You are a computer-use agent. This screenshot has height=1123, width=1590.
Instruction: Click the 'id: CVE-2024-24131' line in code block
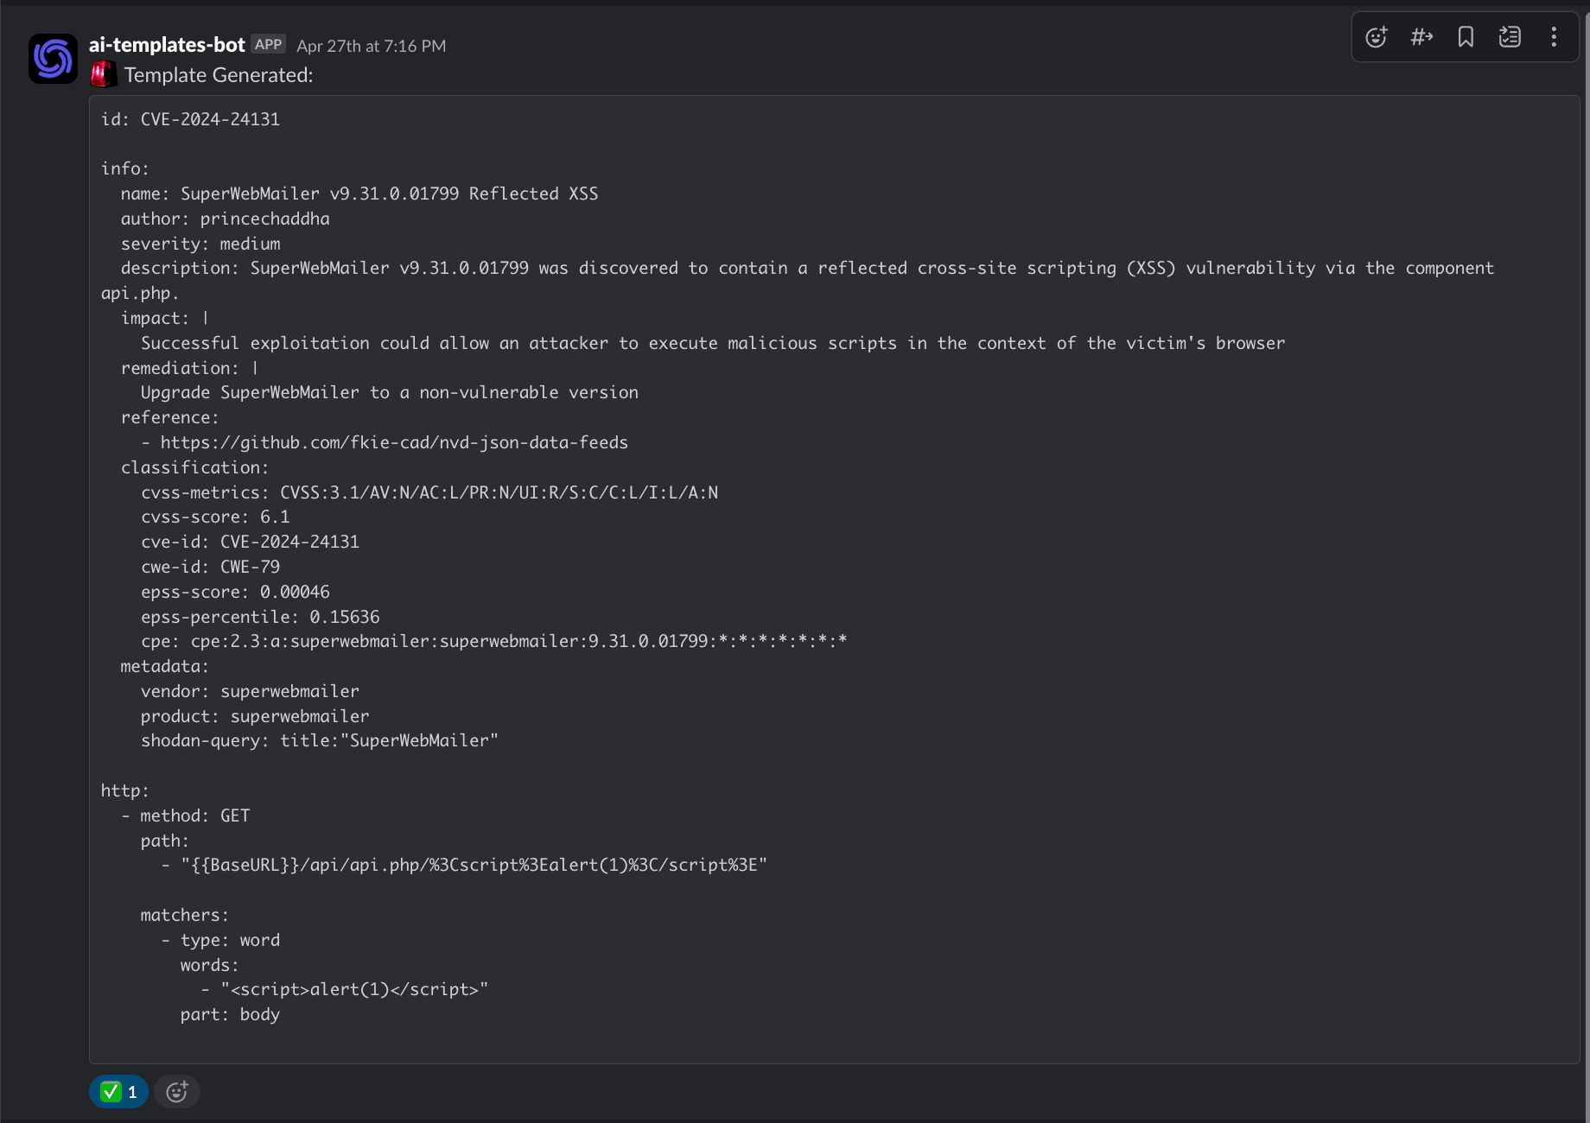coord(190,119)
